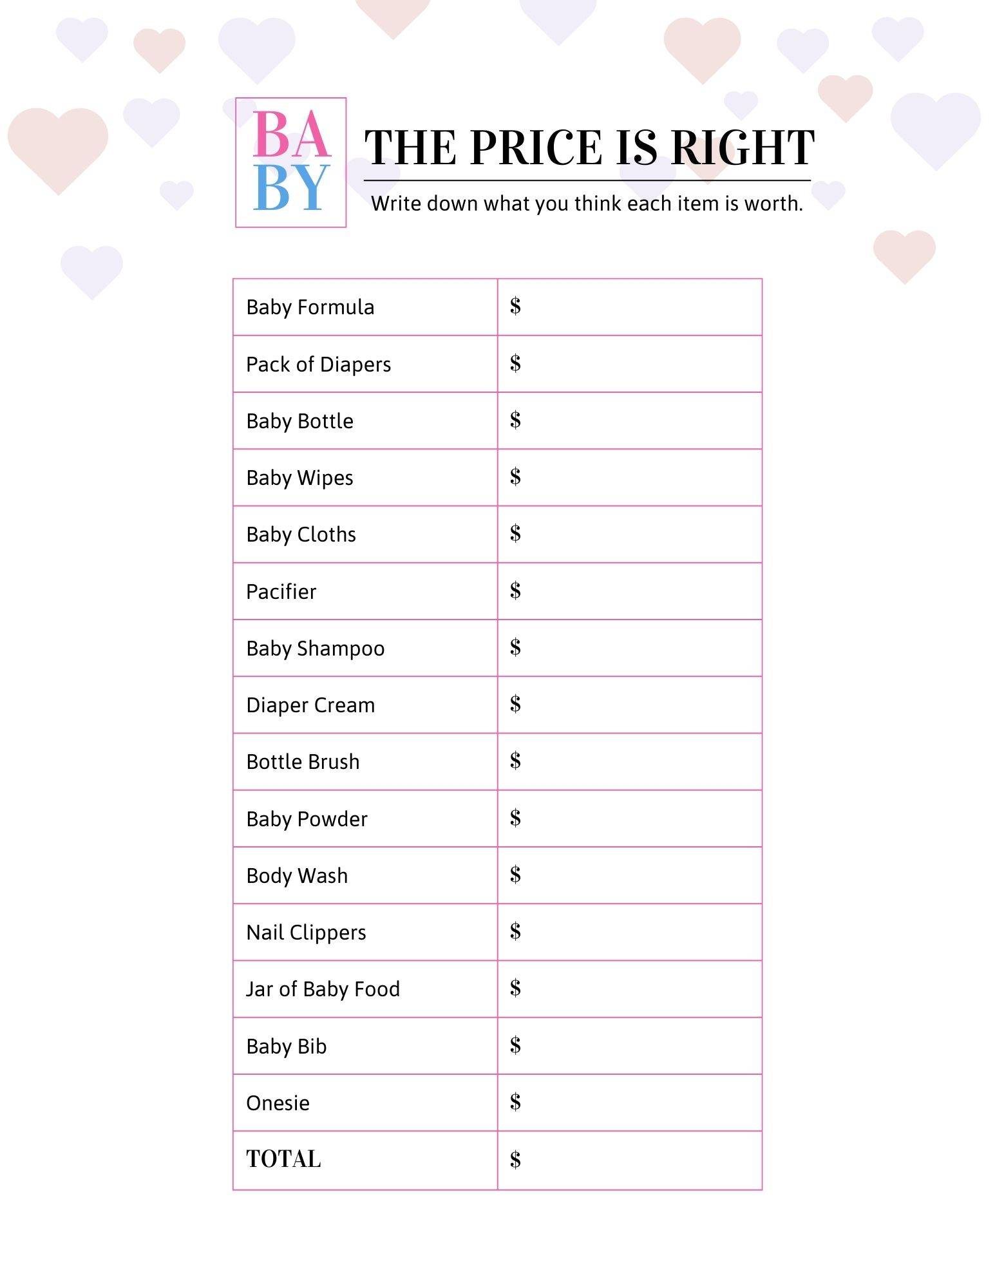Click the dollar sign beside Jar of Baby Food
995x1288 pixels.
pos(515,987)
